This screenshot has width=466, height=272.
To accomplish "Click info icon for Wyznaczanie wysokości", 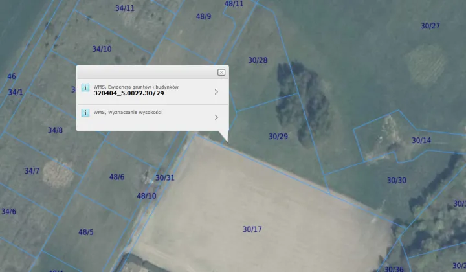I will coord(85,113).
